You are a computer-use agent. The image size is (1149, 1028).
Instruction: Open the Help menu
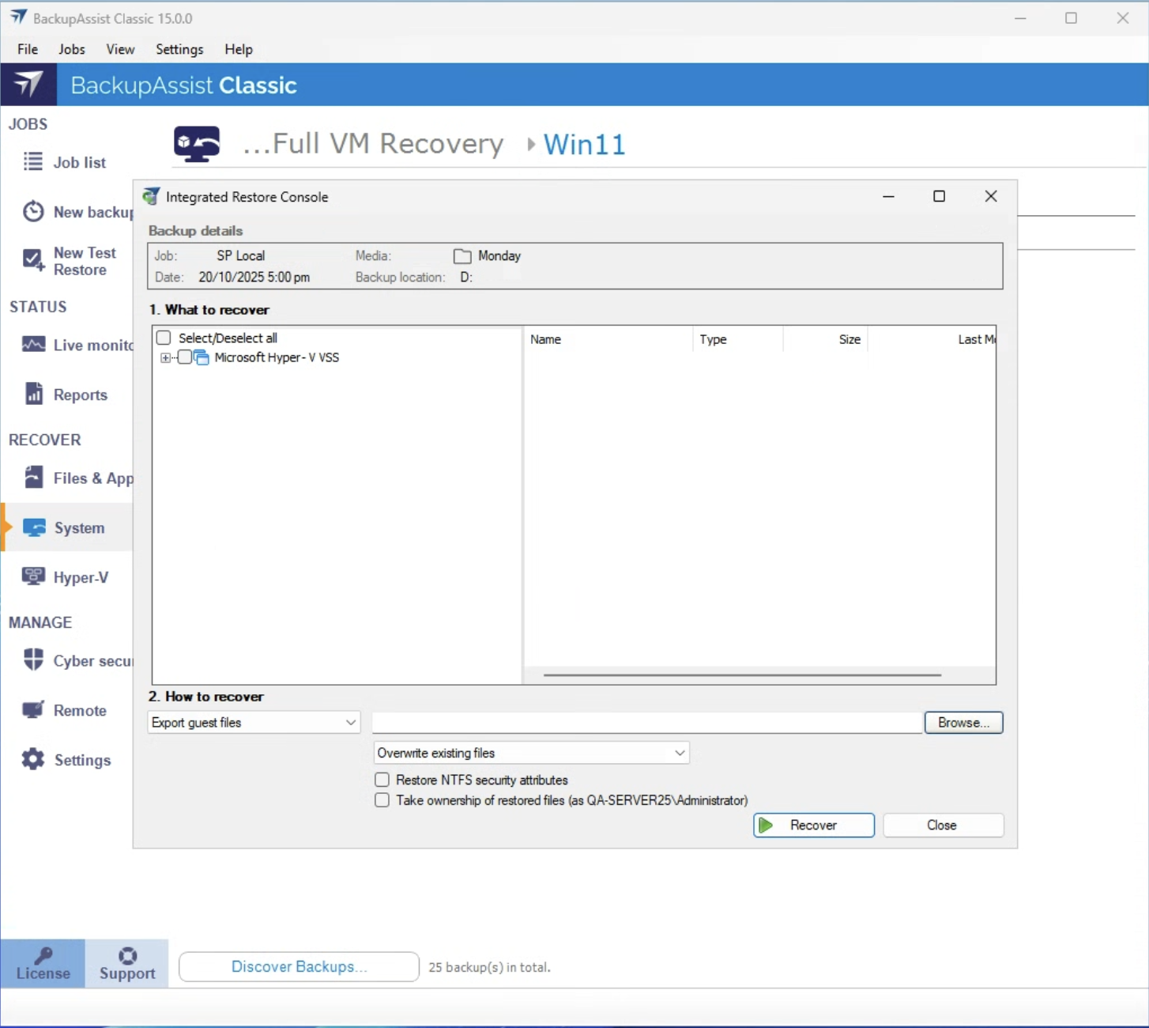coord(238,49)
